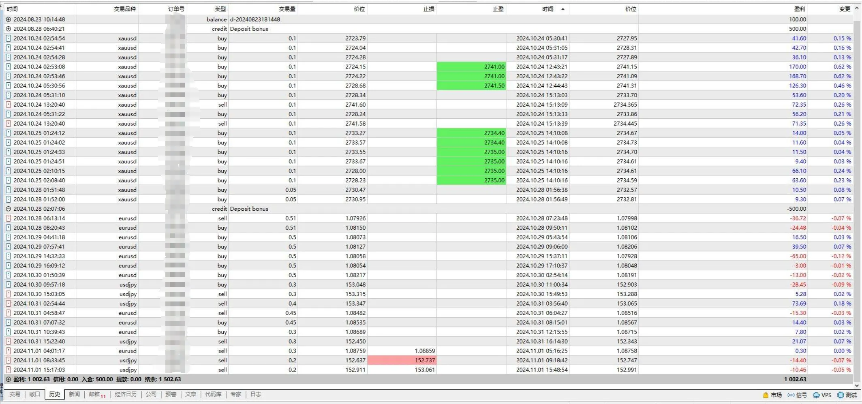The width and height of the screenshot is (862, 404).
Task: Click sell order icon at 2024.10.28 06:13:14
Action: pos(8,218)
